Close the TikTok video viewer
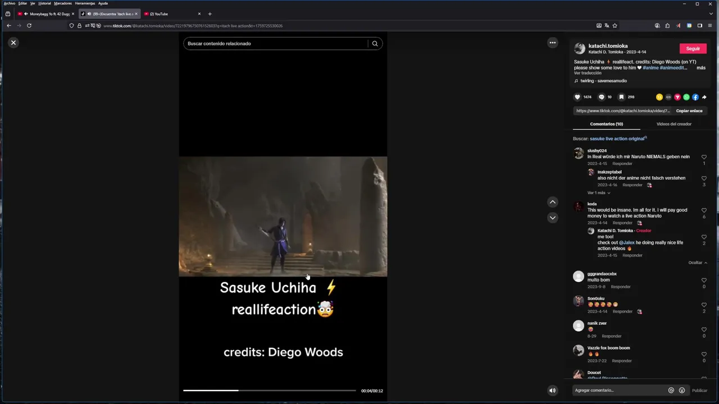The width and height of the screenshot is (719, 404). click(x=13, y=43)
